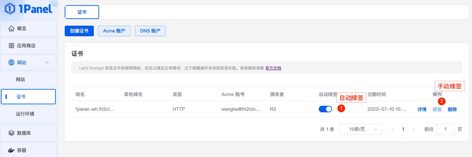Open 数据库 stack icon
Viewport: 472px width, 157px height.
pyautogui.click(x=11, y=133)
